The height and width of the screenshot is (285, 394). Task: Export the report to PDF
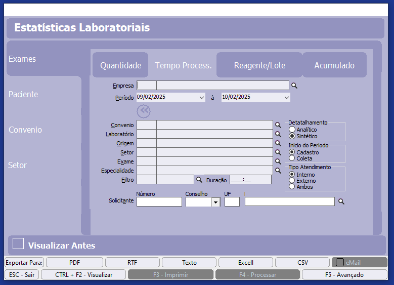pos(74,262)
